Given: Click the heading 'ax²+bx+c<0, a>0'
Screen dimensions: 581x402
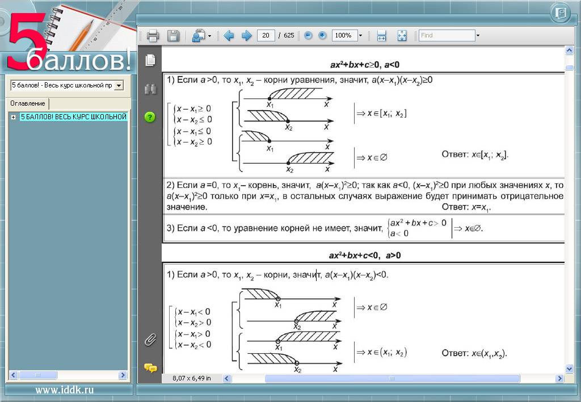Looking at the screenshot, I should 365,255.
